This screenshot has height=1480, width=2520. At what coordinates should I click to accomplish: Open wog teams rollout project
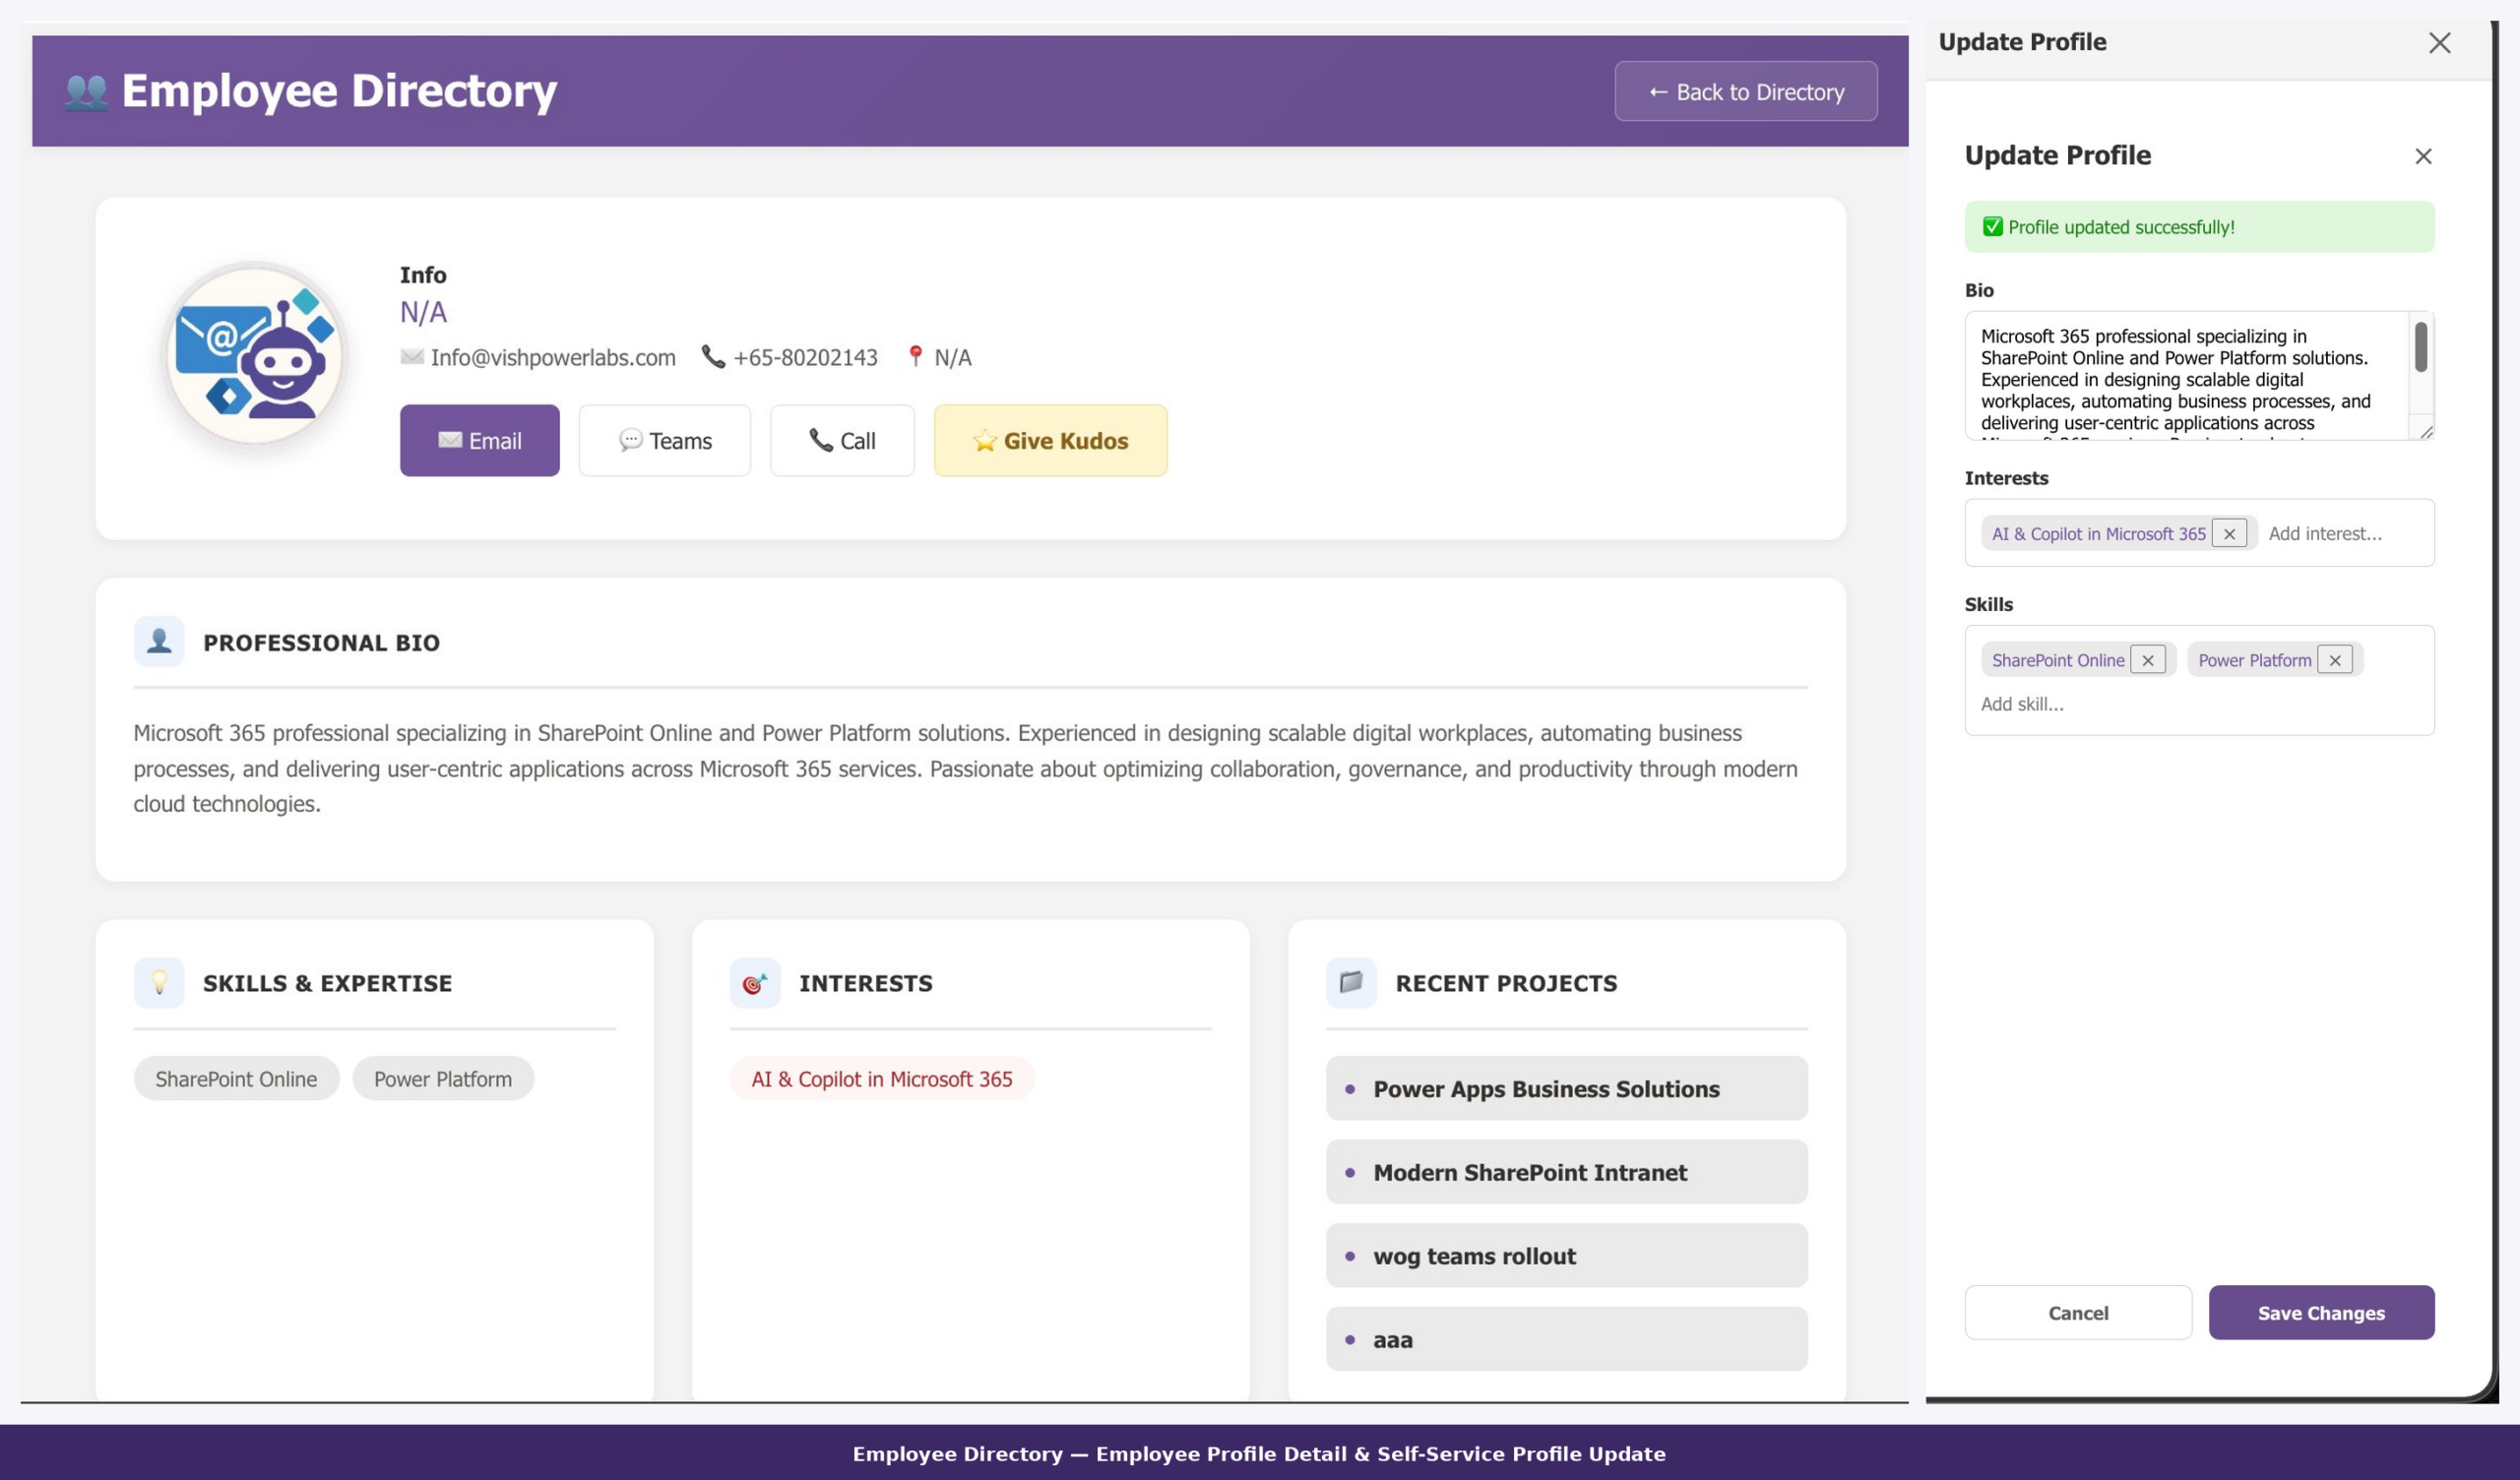(x=1566, y=1255)
